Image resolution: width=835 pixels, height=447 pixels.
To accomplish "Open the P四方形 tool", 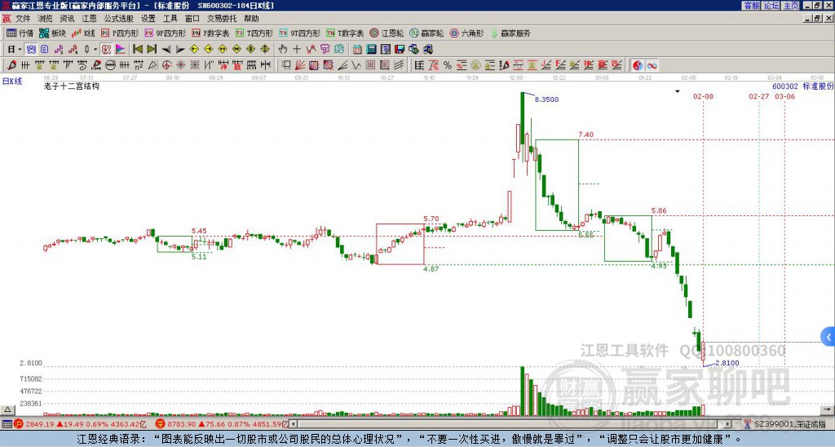I will 120,33.
